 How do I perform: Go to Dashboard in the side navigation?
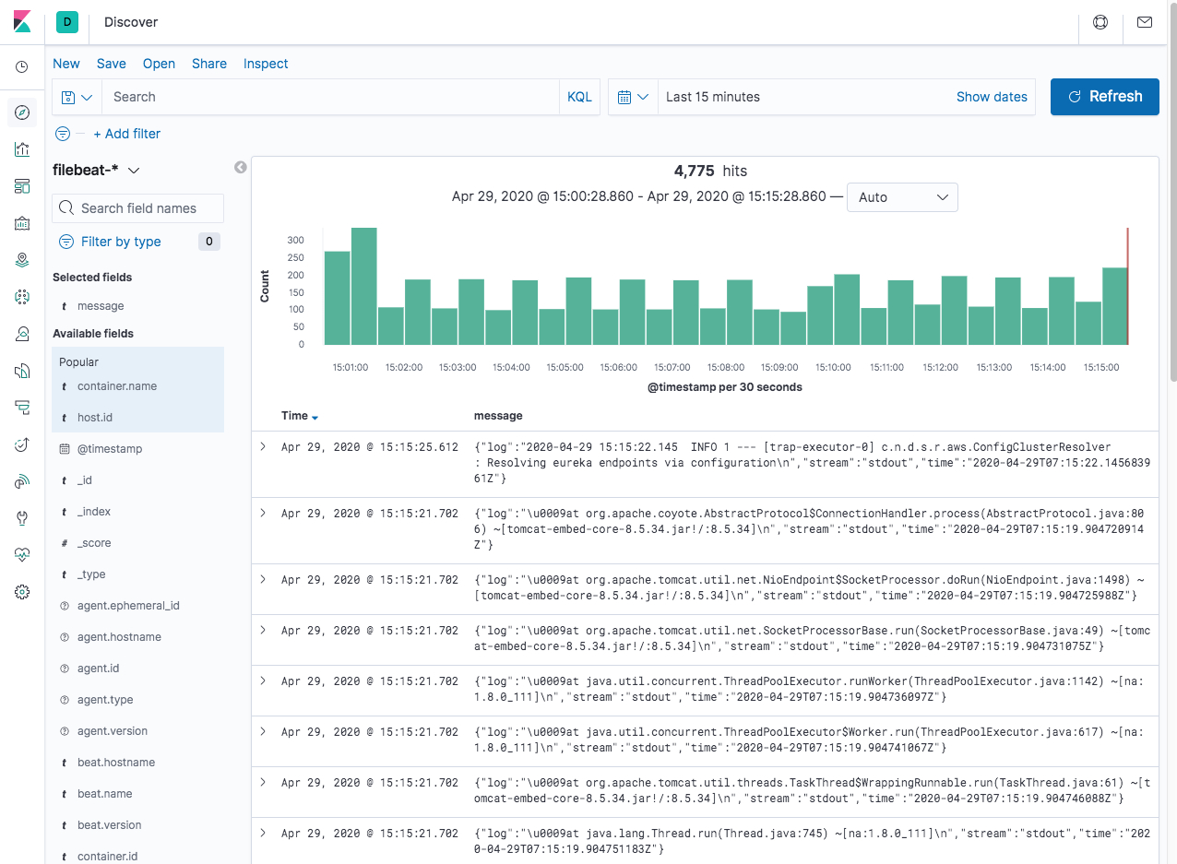[x=22, y=186]
